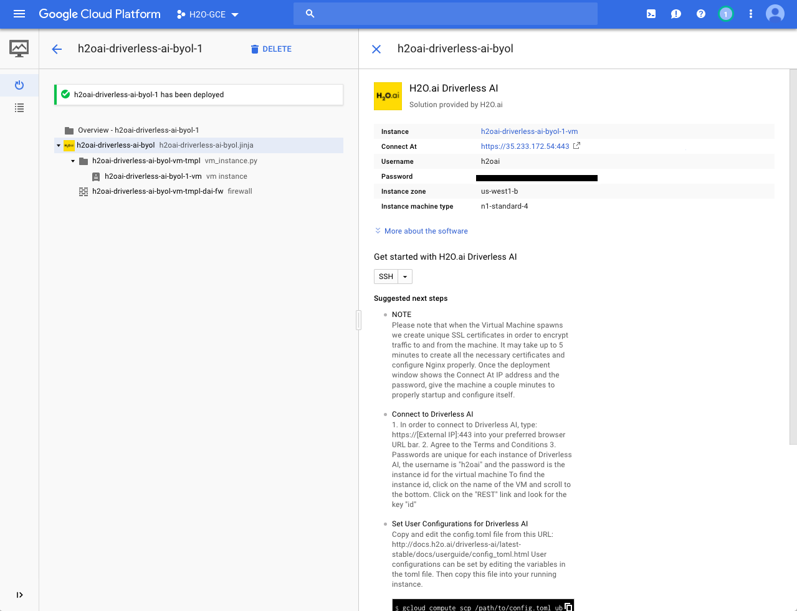Image resolution: width=797 pixels, height=611 pixels.
Task: Open the send feedback icon
Action: click(x=675, y=14)
